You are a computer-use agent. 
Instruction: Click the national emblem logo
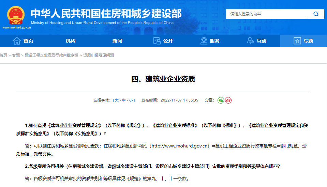(x=16, y=15)
